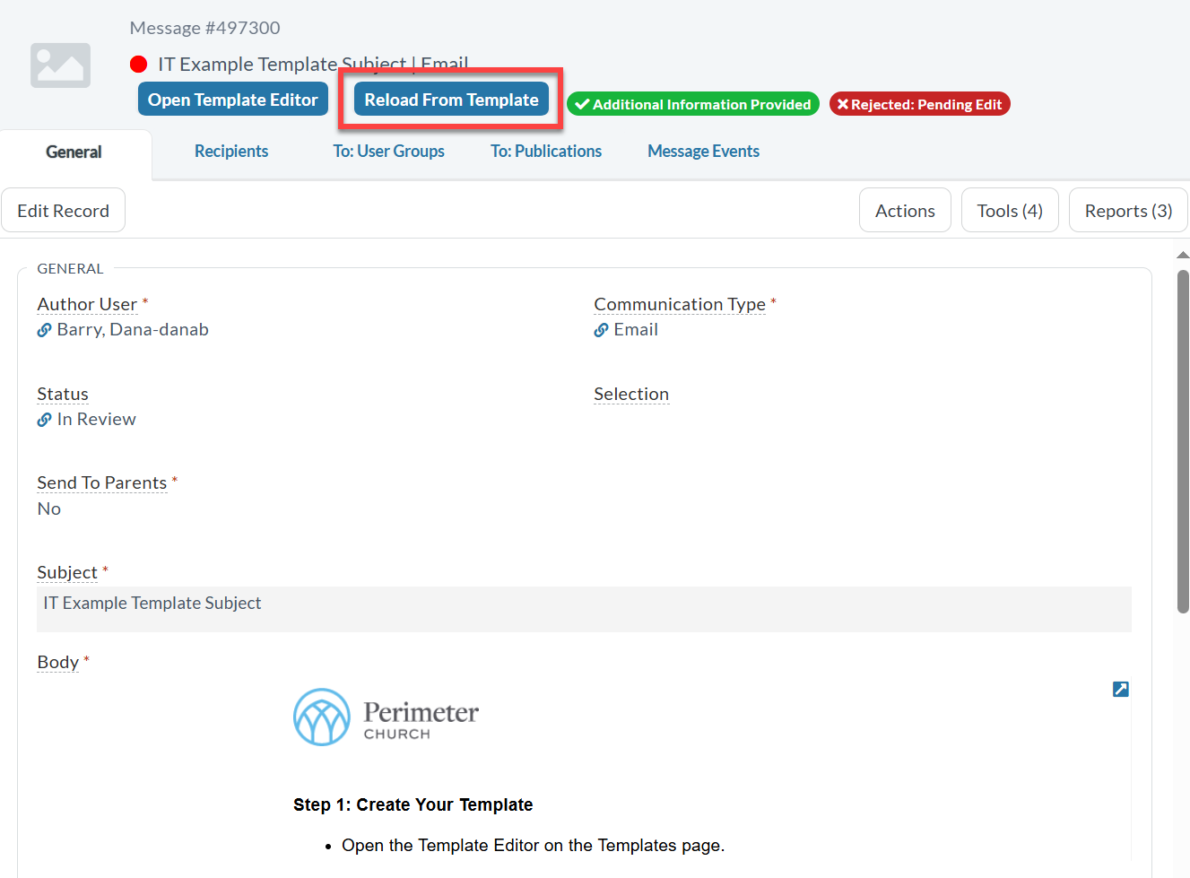
Task: Click the Perimeter Church logo in the body
Action: click(x=386, y=717)
